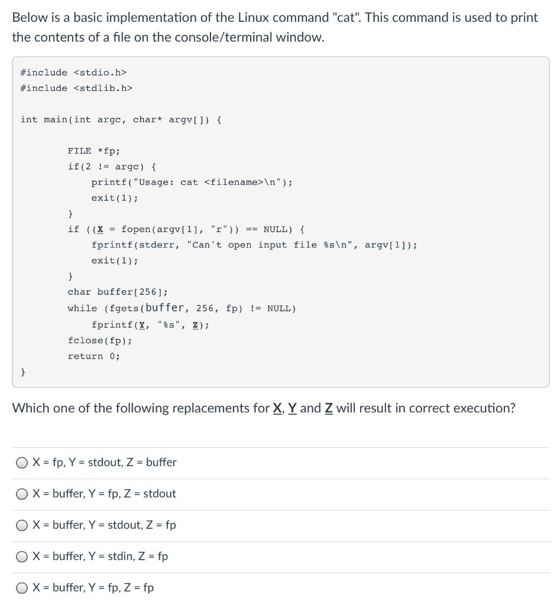Select the option X = buffer, Y = stdout, Z = fp

click(x=105, y=525)
